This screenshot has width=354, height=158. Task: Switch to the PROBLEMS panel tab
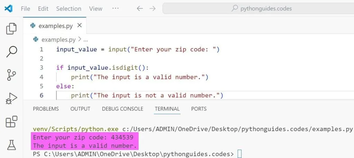[46, 109]
